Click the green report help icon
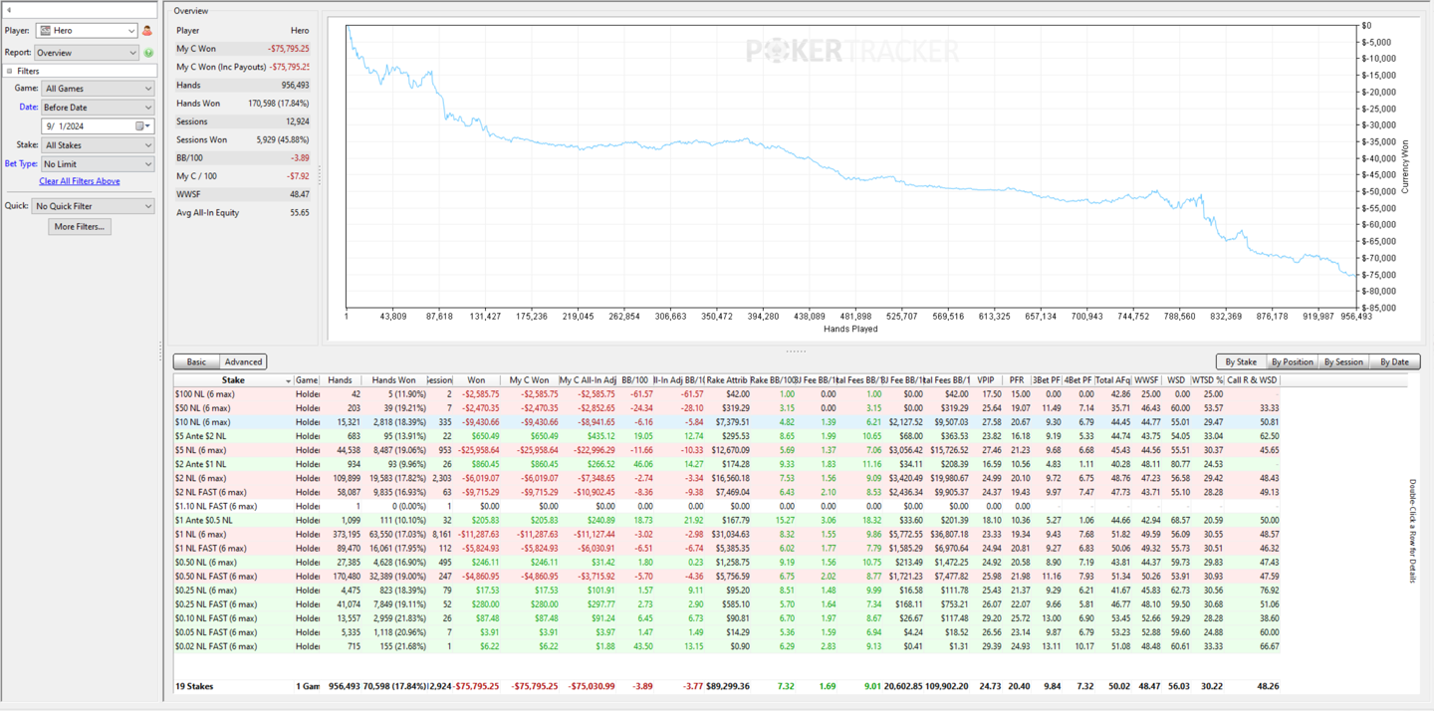 [x=148, y=53]
